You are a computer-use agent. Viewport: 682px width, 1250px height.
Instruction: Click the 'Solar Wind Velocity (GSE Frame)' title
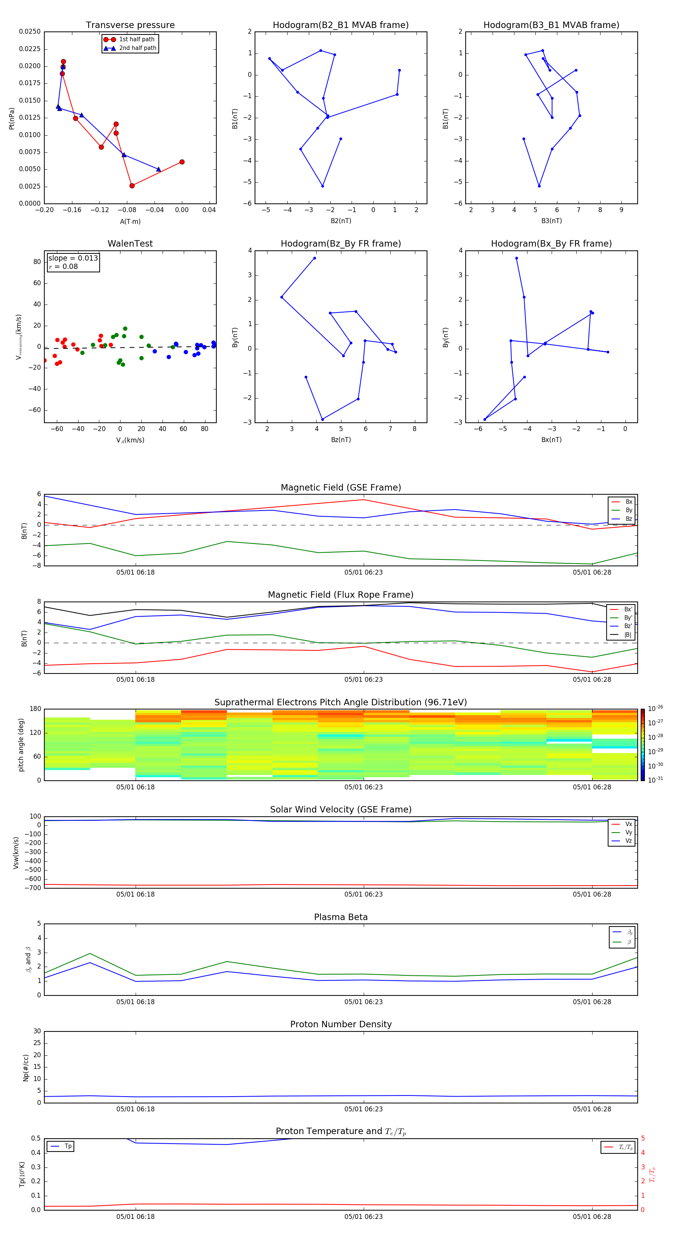[x=341, y=810]
